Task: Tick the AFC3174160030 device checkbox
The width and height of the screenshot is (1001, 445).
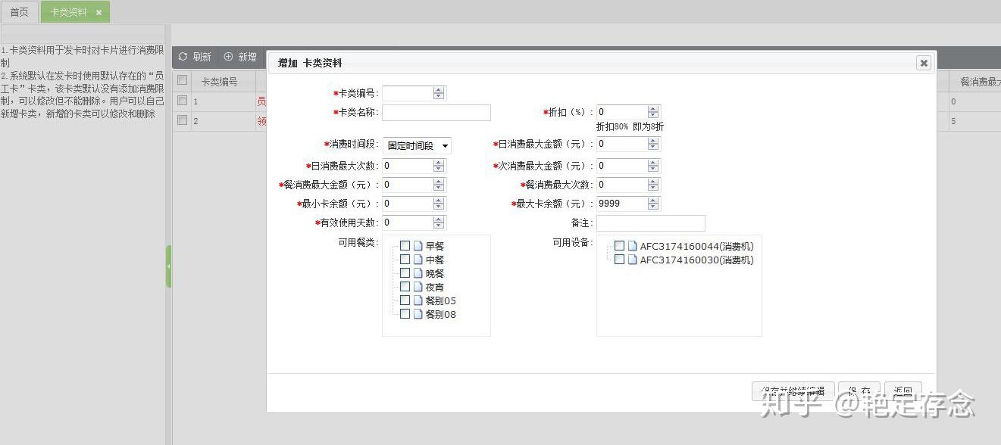Action: pos(619,260)
